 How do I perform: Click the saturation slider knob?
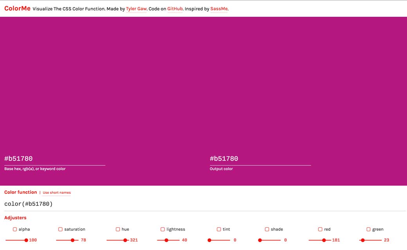(72, 240)
